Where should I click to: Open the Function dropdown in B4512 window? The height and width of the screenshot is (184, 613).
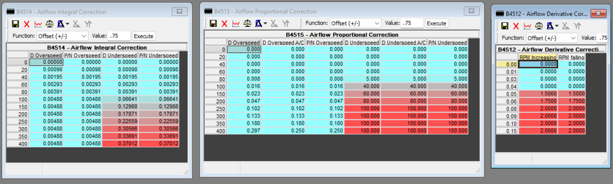point(552,38)
